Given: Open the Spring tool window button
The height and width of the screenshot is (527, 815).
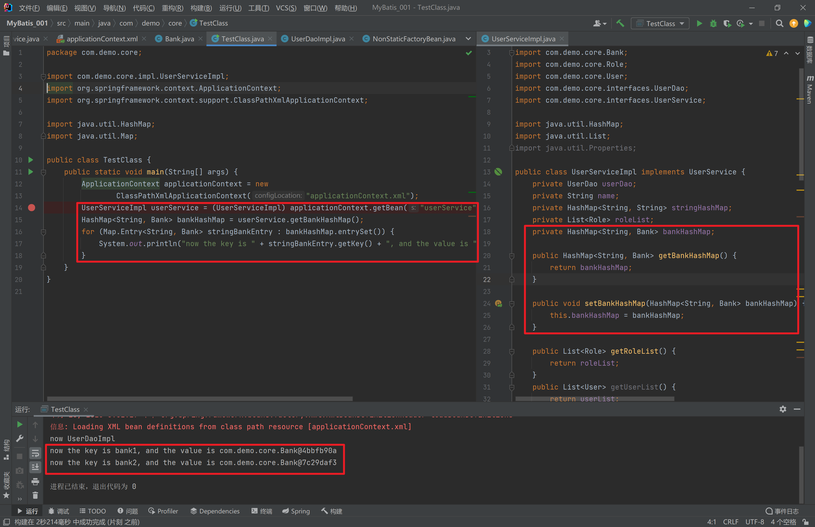Looking at the screenshot, I should click(296, 511).
